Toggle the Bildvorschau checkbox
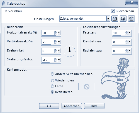This screenshot has width=139, height=113. click(113, 11)
